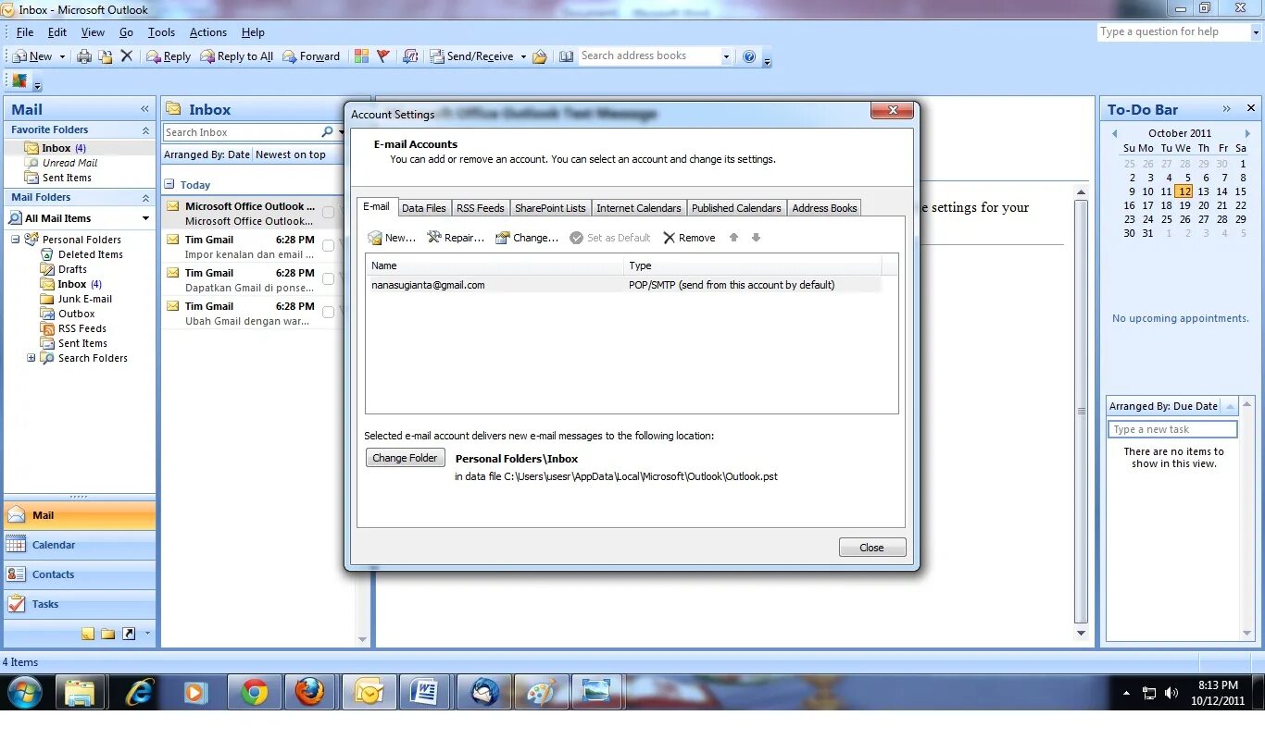The width and height of the screenshot is (1265, 740).
Task: Go to next month in calendar
Action: coord(1248,133)
